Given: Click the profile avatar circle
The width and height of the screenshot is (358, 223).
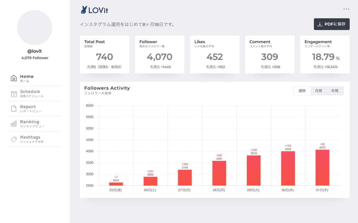Looking at the screenshot, I should pyautogui.click(x=35, y=27).
